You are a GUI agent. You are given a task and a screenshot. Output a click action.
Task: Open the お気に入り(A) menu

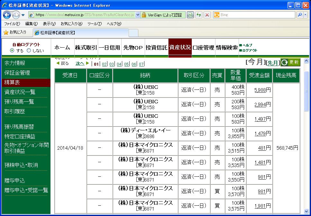(72, 24)
